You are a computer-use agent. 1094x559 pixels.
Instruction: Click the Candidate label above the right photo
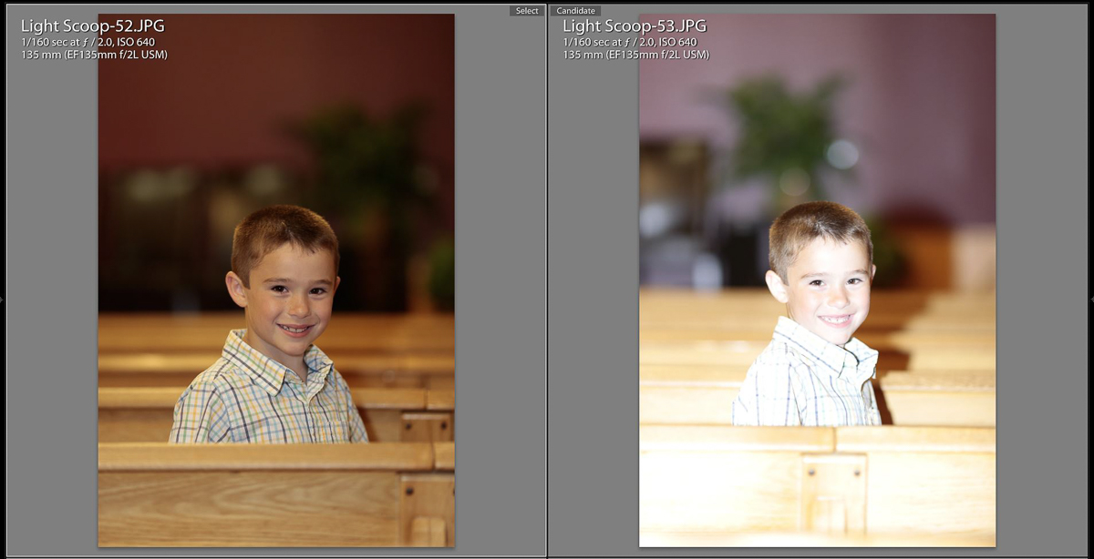[575, 11]
